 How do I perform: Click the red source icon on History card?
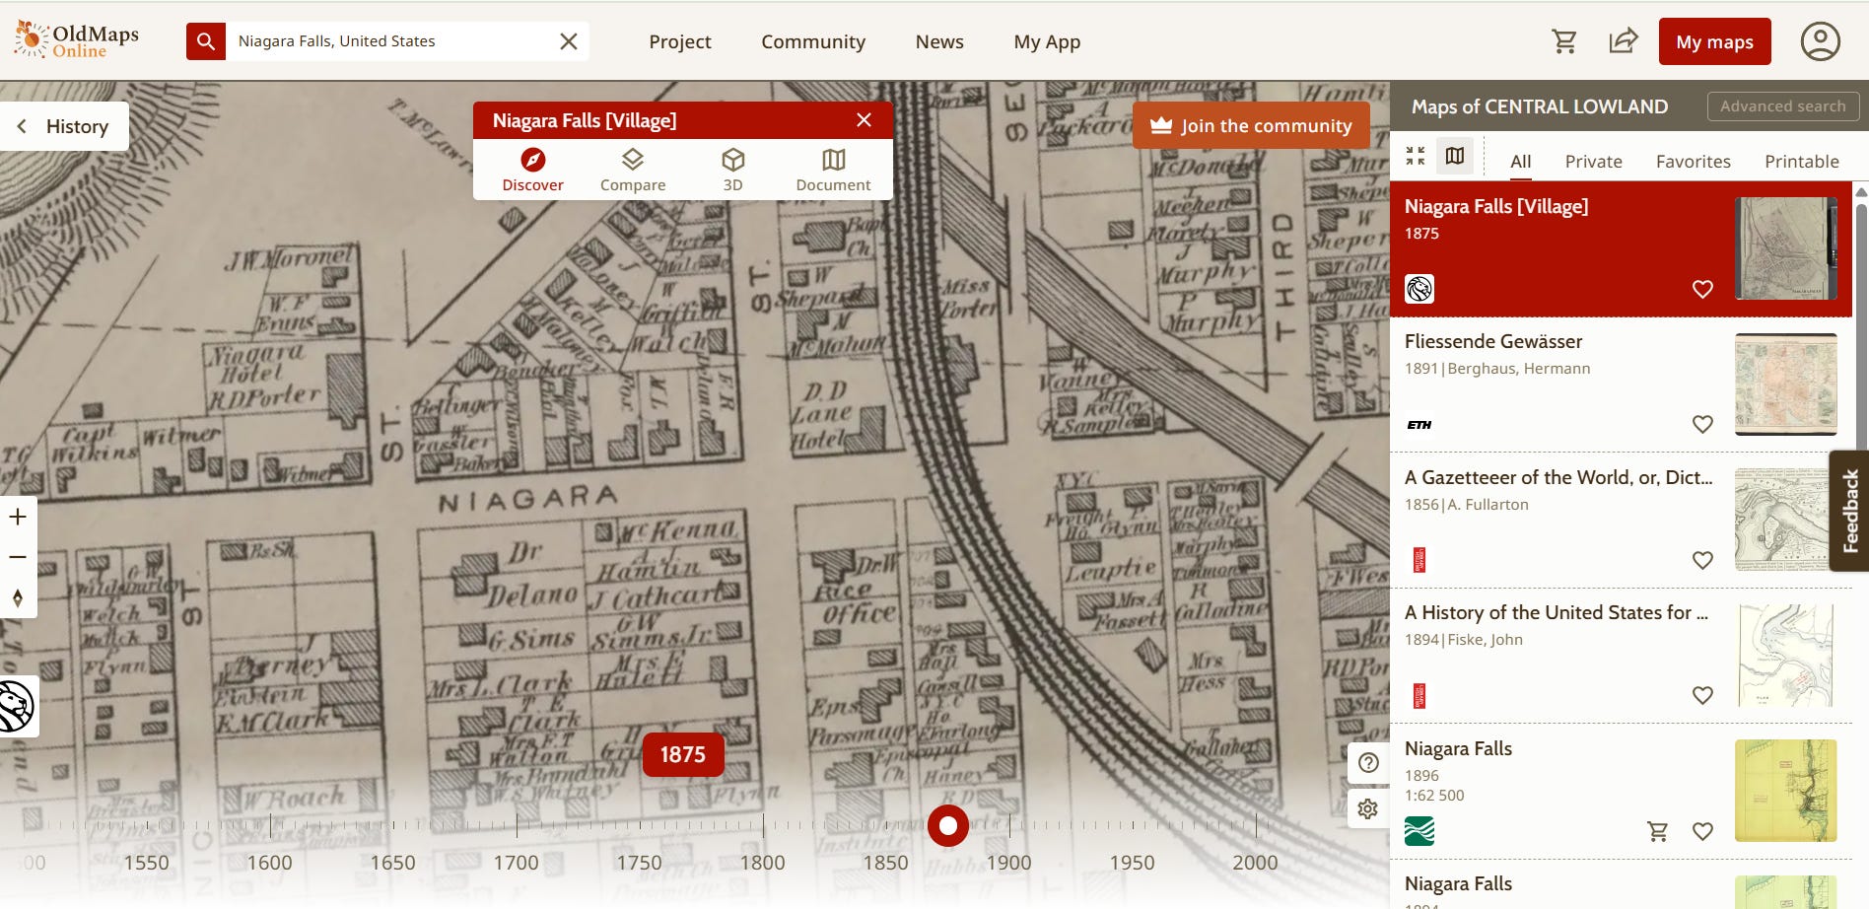(x=1419, y=695)
